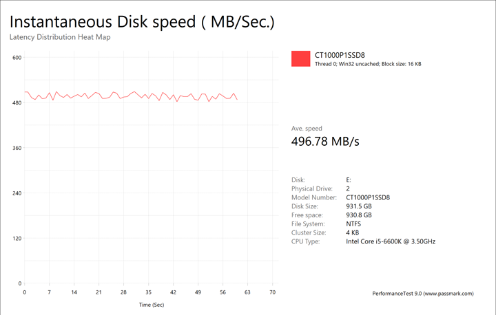Click the Free space label
Screen dimensions: 496x315
tap(309, 215)
